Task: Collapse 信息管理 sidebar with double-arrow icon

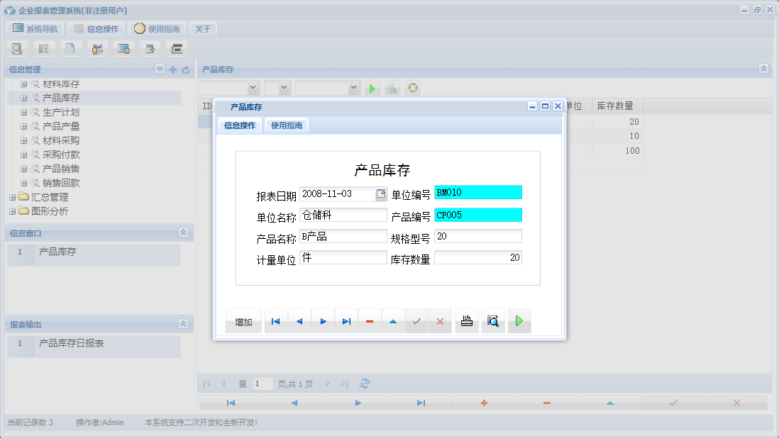Action: tap(160, 69)
